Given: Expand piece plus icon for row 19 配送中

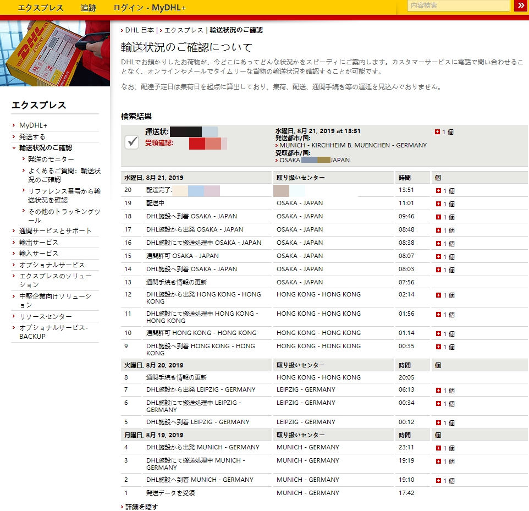Looking at the screenshot, I should (x=438, y=204).
